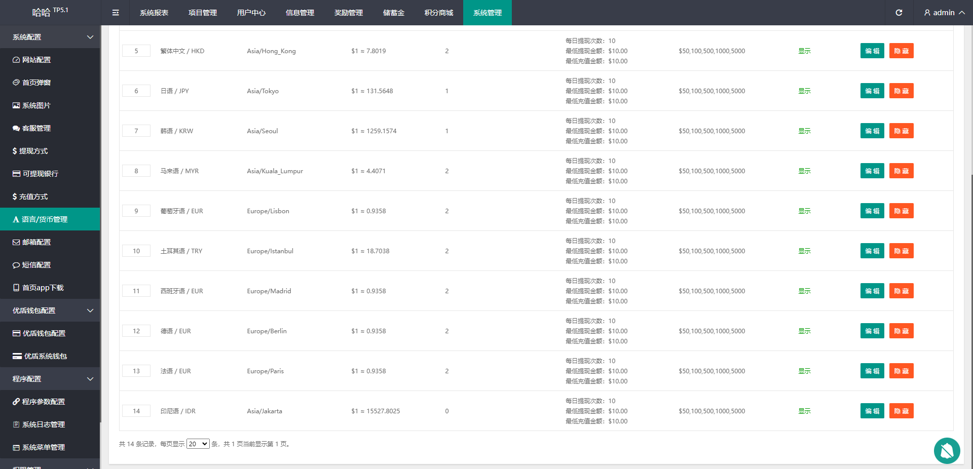Open the 积分商城 top menu tab
This screenshot has height=469, width=973.
click(438, 13)
